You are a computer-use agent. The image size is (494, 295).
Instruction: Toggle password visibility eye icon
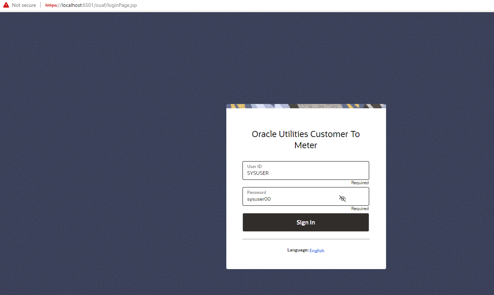coord(343,199)
